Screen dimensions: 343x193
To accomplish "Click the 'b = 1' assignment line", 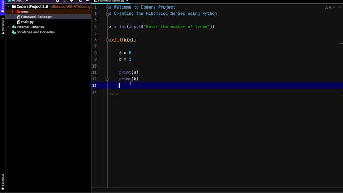I will (x=125, y=60).
